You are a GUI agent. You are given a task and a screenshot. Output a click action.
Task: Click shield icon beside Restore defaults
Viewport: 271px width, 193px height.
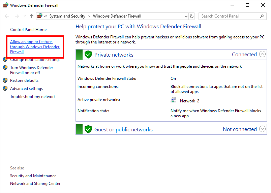(x=5, y=81)
